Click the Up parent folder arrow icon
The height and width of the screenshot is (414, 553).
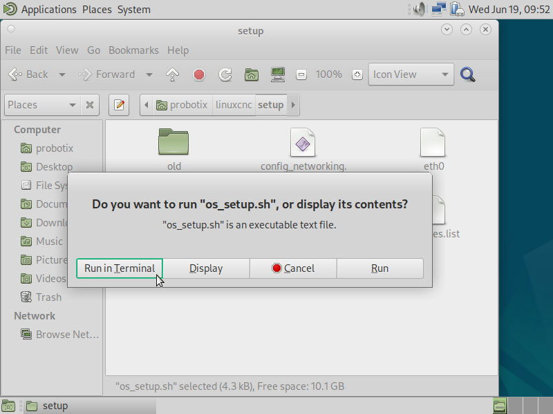click(x=173, y=75)
